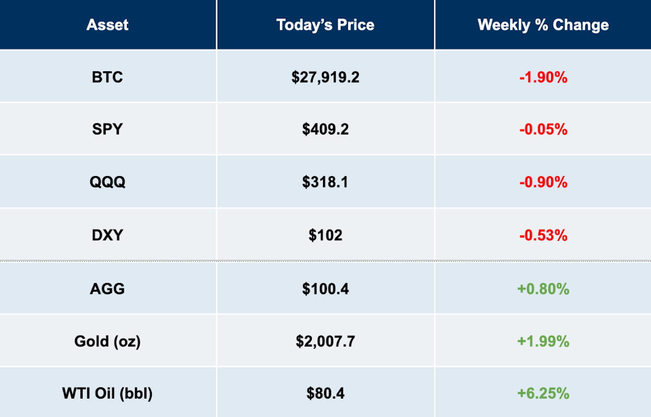Select SPY price $409.2
The width and height of the screenshot is (651, 417).
tap(325, 129)
